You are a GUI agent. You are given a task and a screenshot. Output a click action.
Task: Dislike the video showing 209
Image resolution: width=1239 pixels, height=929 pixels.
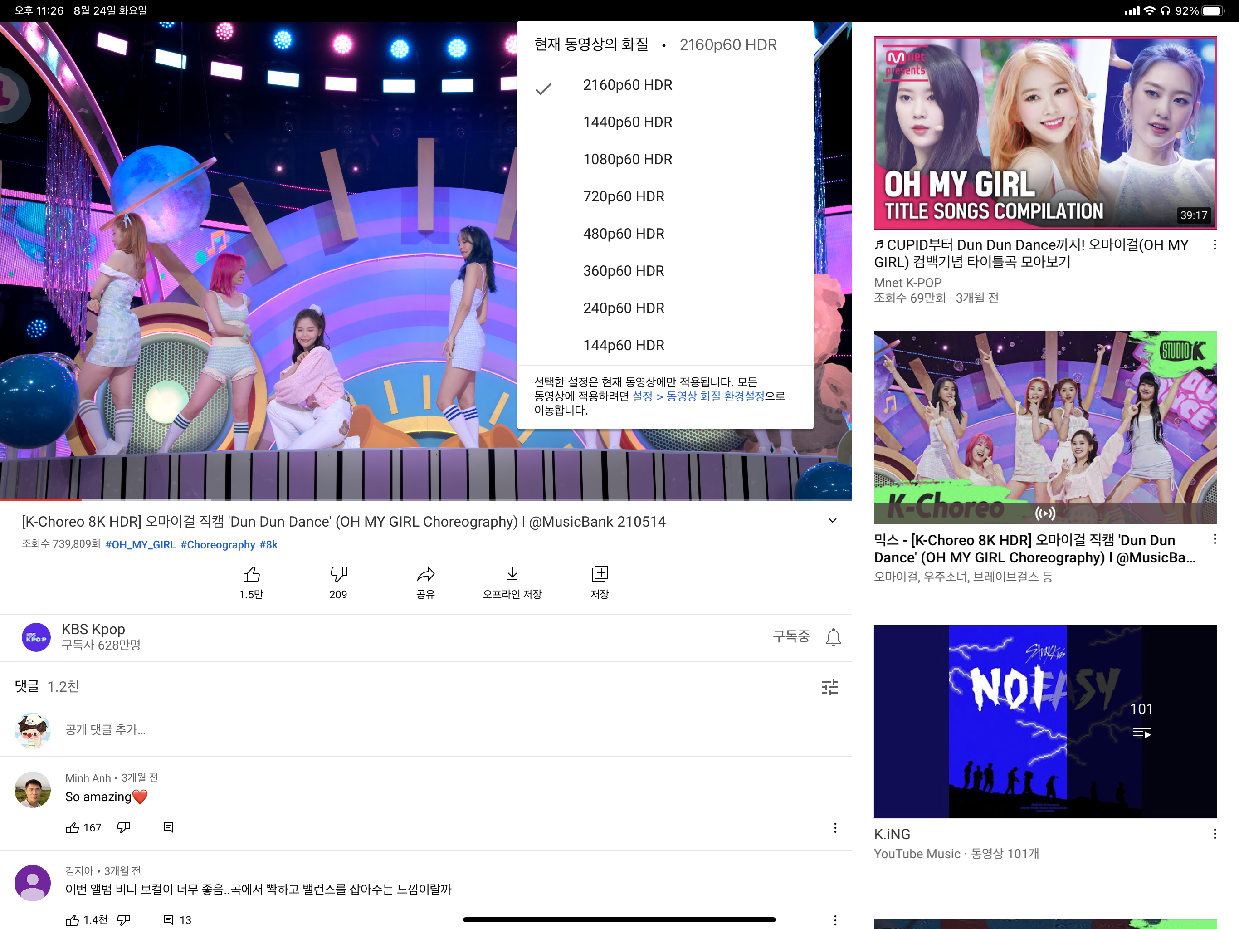338,575
